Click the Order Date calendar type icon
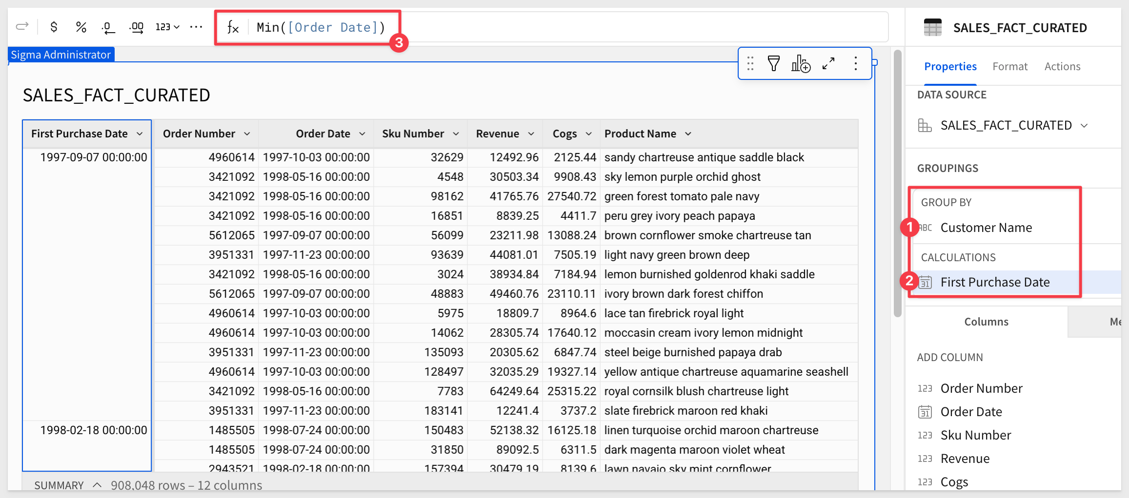1129x498 pixels. [925, 412]
